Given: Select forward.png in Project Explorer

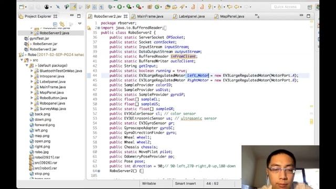Looking at the screenshot, I should tap(45, 125).
